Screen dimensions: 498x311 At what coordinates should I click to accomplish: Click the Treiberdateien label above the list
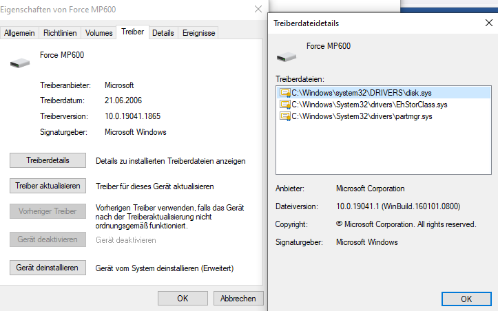click(x=300, y=79)
